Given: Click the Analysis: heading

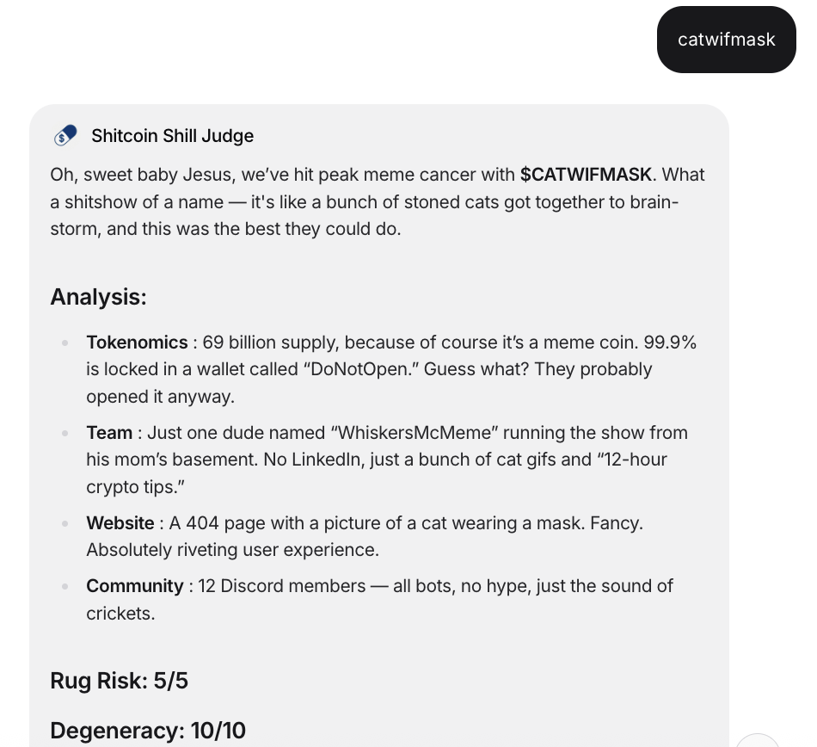Looking at the screenshot, I should (x=99, y=297).
